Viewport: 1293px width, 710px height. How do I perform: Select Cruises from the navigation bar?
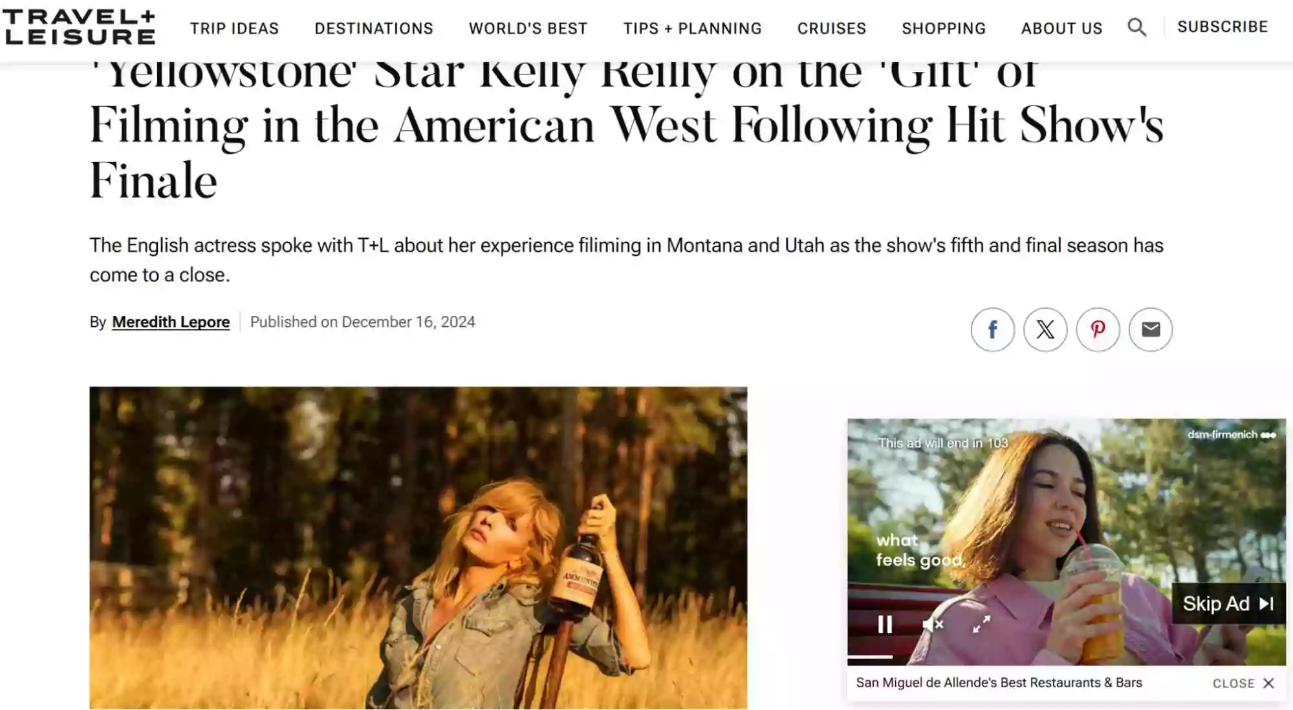[x=831, y=28]
